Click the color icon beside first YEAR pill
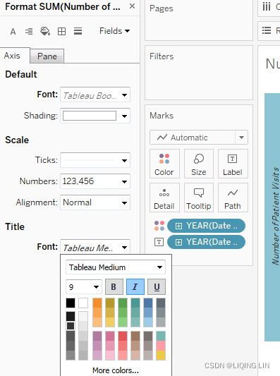 [159, 226]
